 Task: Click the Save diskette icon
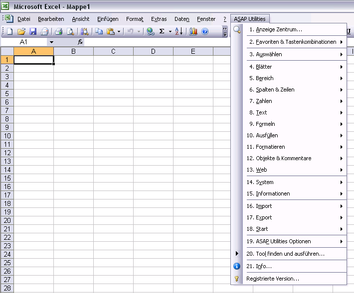coord(33,31)
